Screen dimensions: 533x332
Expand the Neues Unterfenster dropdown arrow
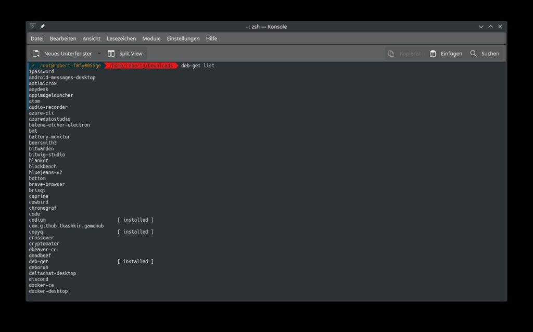coord(99,54)
